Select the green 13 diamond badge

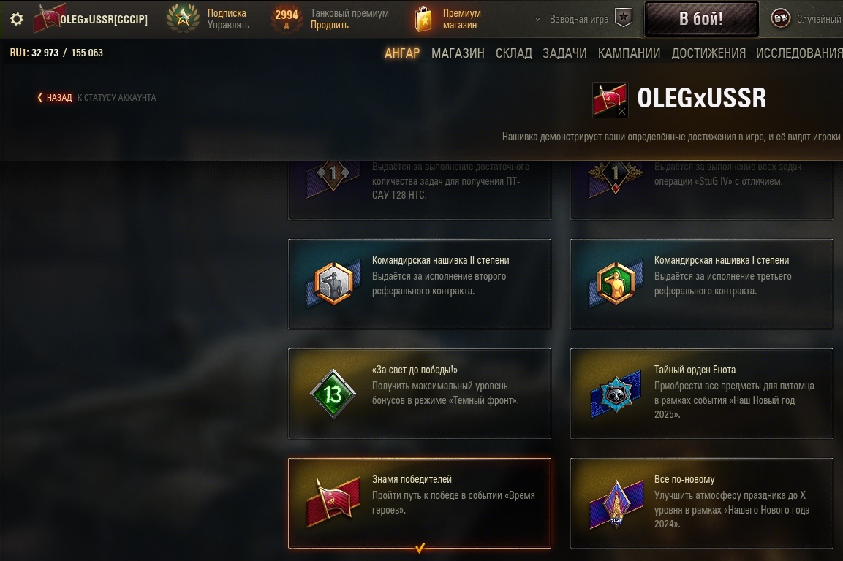click(x=333, y=394)
